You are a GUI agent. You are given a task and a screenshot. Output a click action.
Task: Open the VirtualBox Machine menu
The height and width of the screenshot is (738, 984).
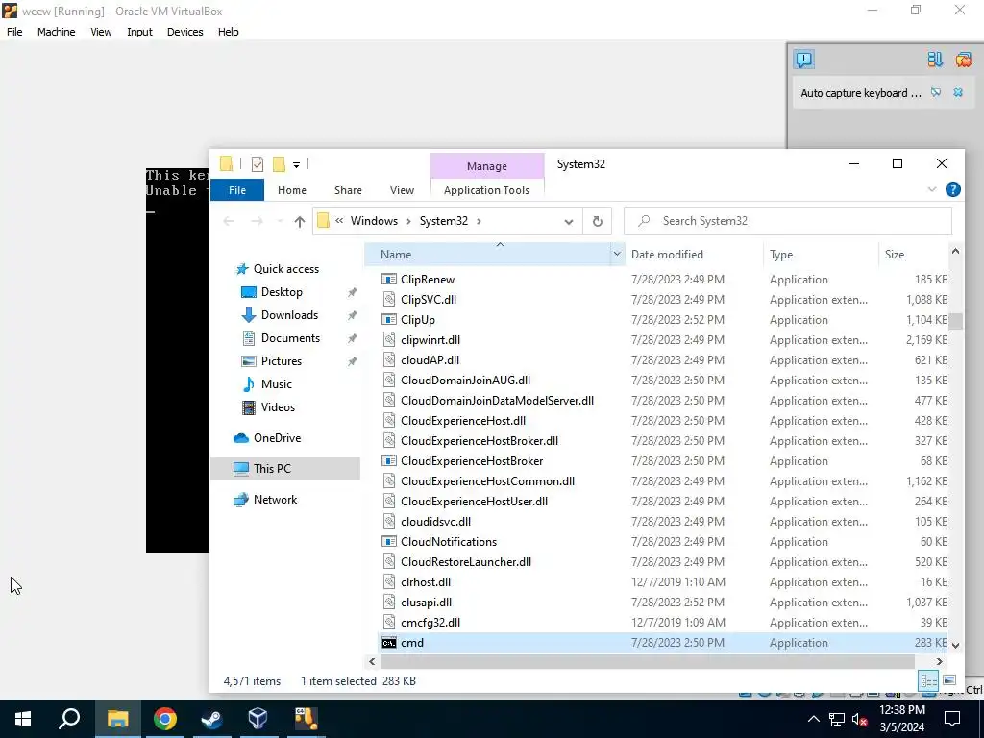tap(56, 32)
